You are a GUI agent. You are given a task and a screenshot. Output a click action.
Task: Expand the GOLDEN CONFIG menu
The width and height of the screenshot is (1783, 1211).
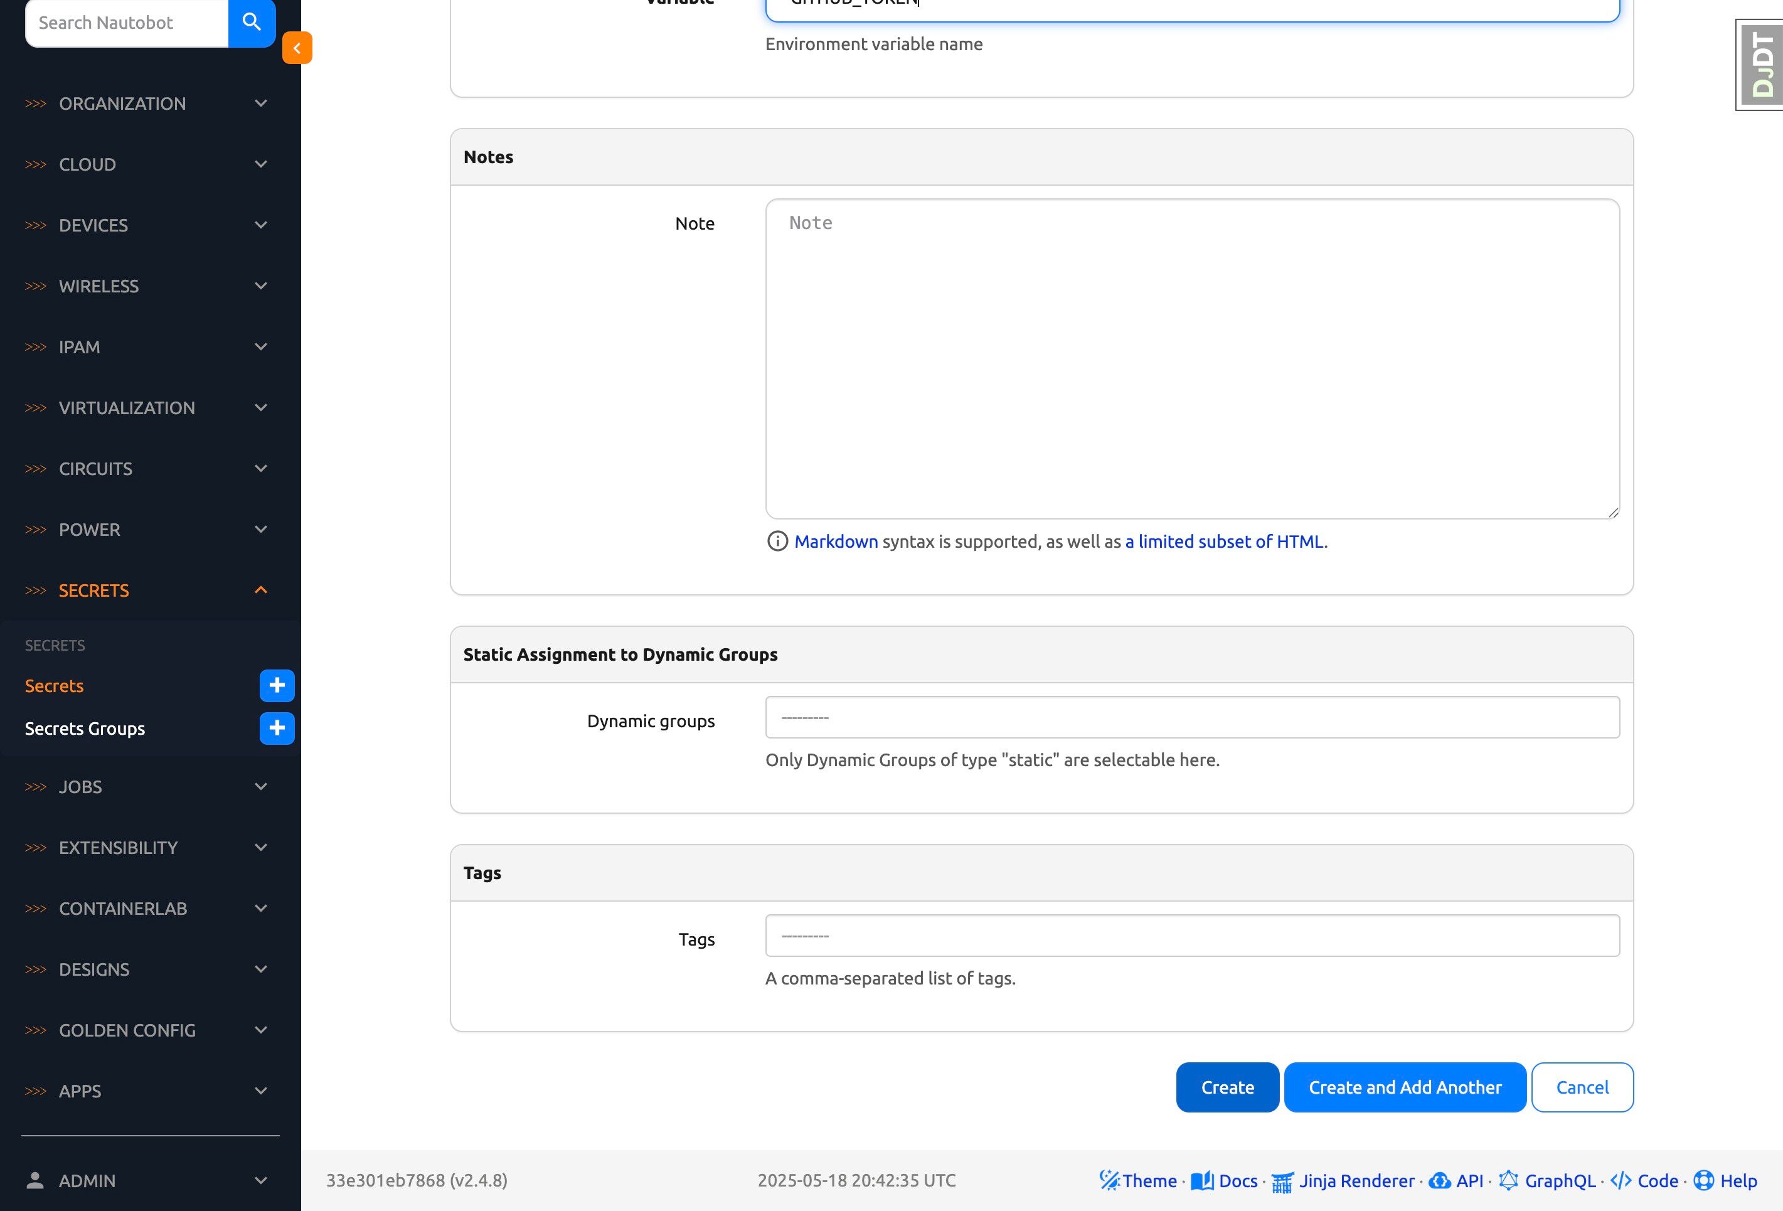(146, 1030)
